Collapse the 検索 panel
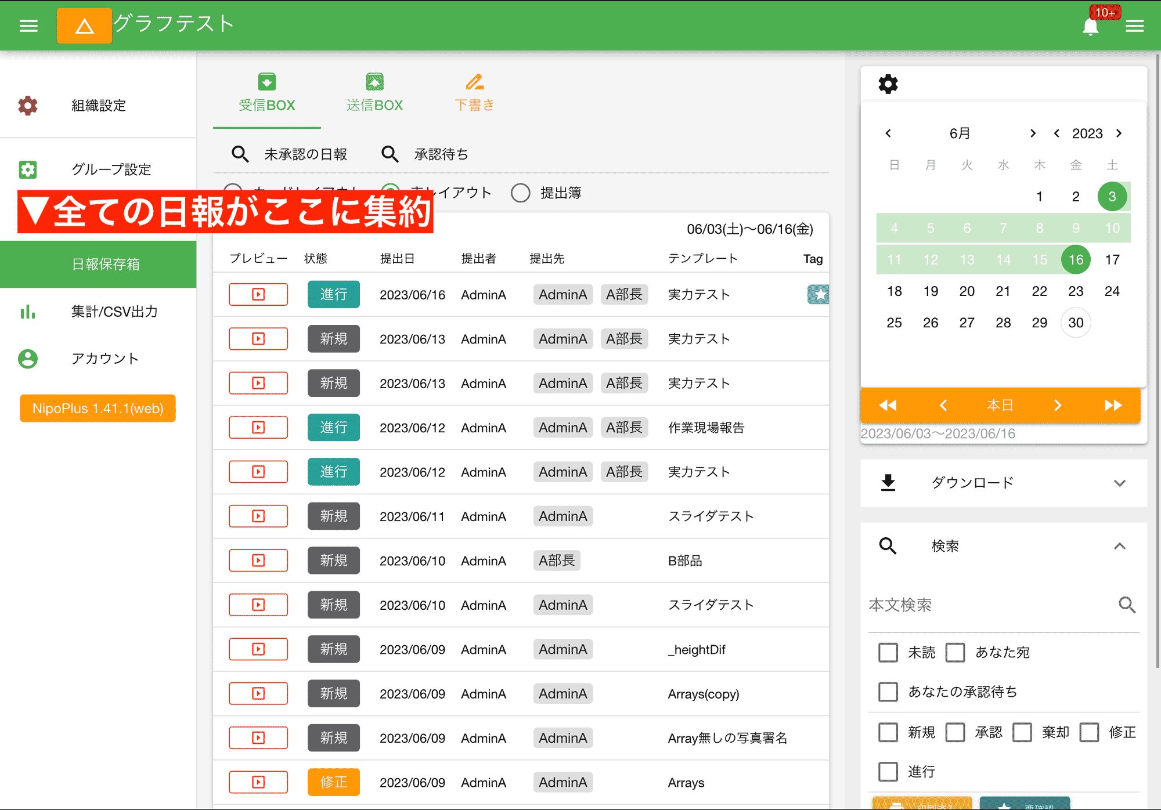The height and width of the screenshot is (810, 1161). (x=1119, y=546)
